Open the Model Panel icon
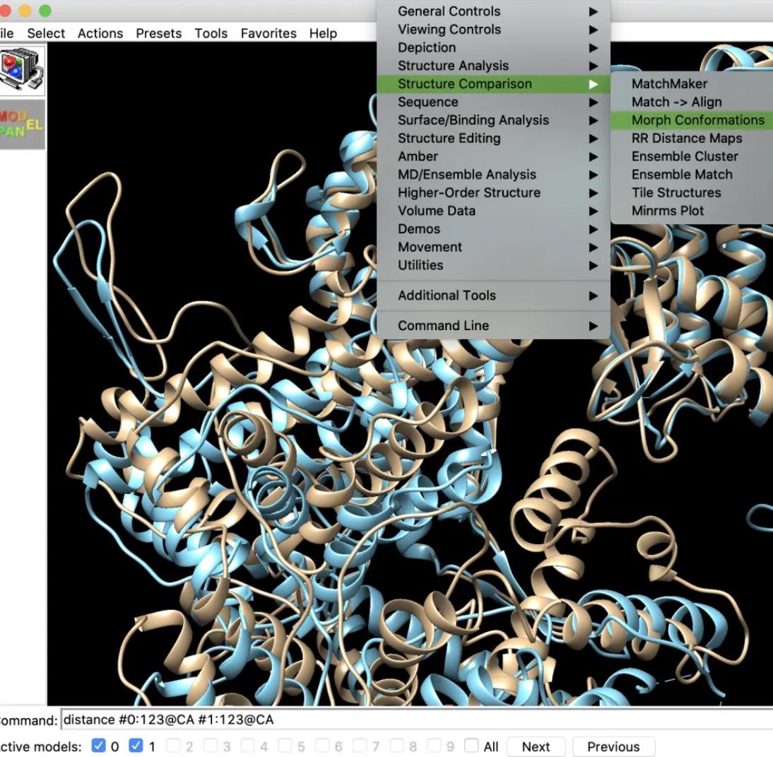773x757 pixels. (x=23, y=124)
